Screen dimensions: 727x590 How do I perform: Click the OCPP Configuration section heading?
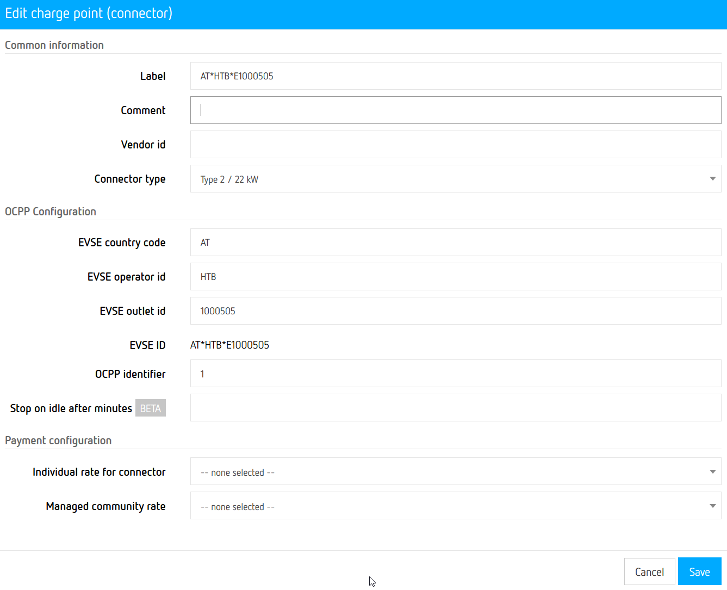51,212
